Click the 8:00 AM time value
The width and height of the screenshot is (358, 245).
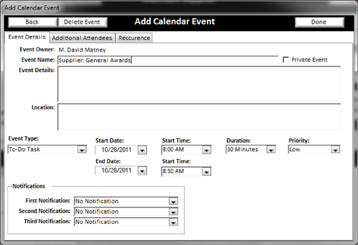(173, 150)
